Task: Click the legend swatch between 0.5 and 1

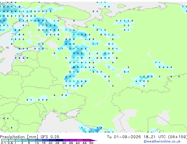Action: pyautogui.click(x=12, y=140)
